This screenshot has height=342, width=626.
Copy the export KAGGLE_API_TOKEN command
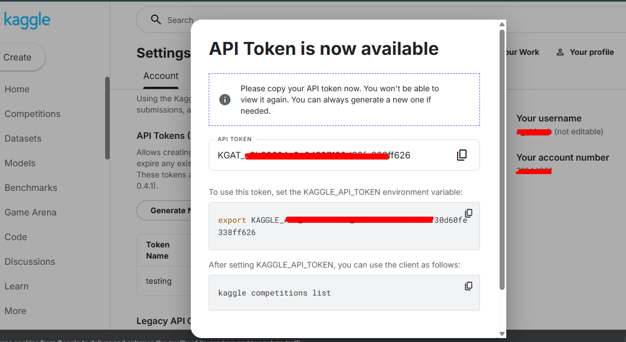pyautogui.click(x=469, y=213)
